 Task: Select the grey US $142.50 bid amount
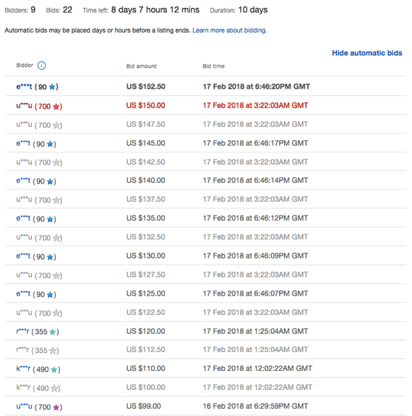click(146, 162)
